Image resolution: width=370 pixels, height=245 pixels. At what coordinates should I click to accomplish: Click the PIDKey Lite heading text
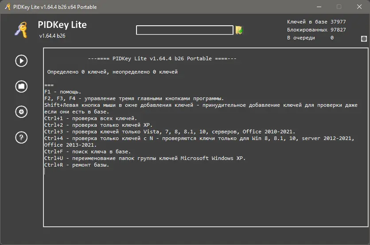(62, 25)
